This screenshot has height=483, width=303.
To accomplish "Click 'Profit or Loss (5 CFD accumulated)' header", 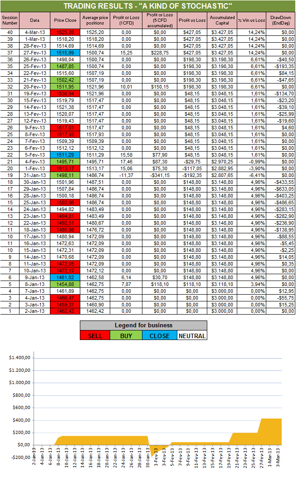I will click(x=160, y=20).
